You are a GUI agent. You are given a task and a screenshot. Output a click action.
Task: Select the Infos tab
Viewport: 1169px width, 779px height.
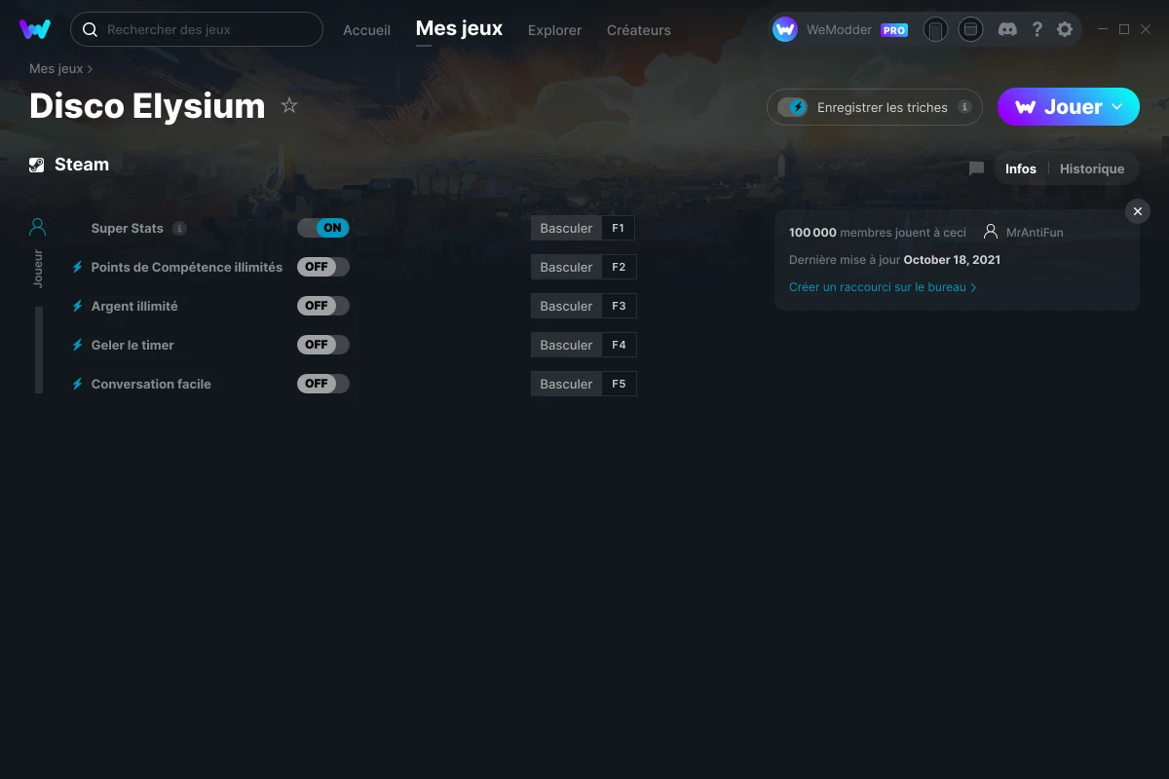[x=1021, y=168]
